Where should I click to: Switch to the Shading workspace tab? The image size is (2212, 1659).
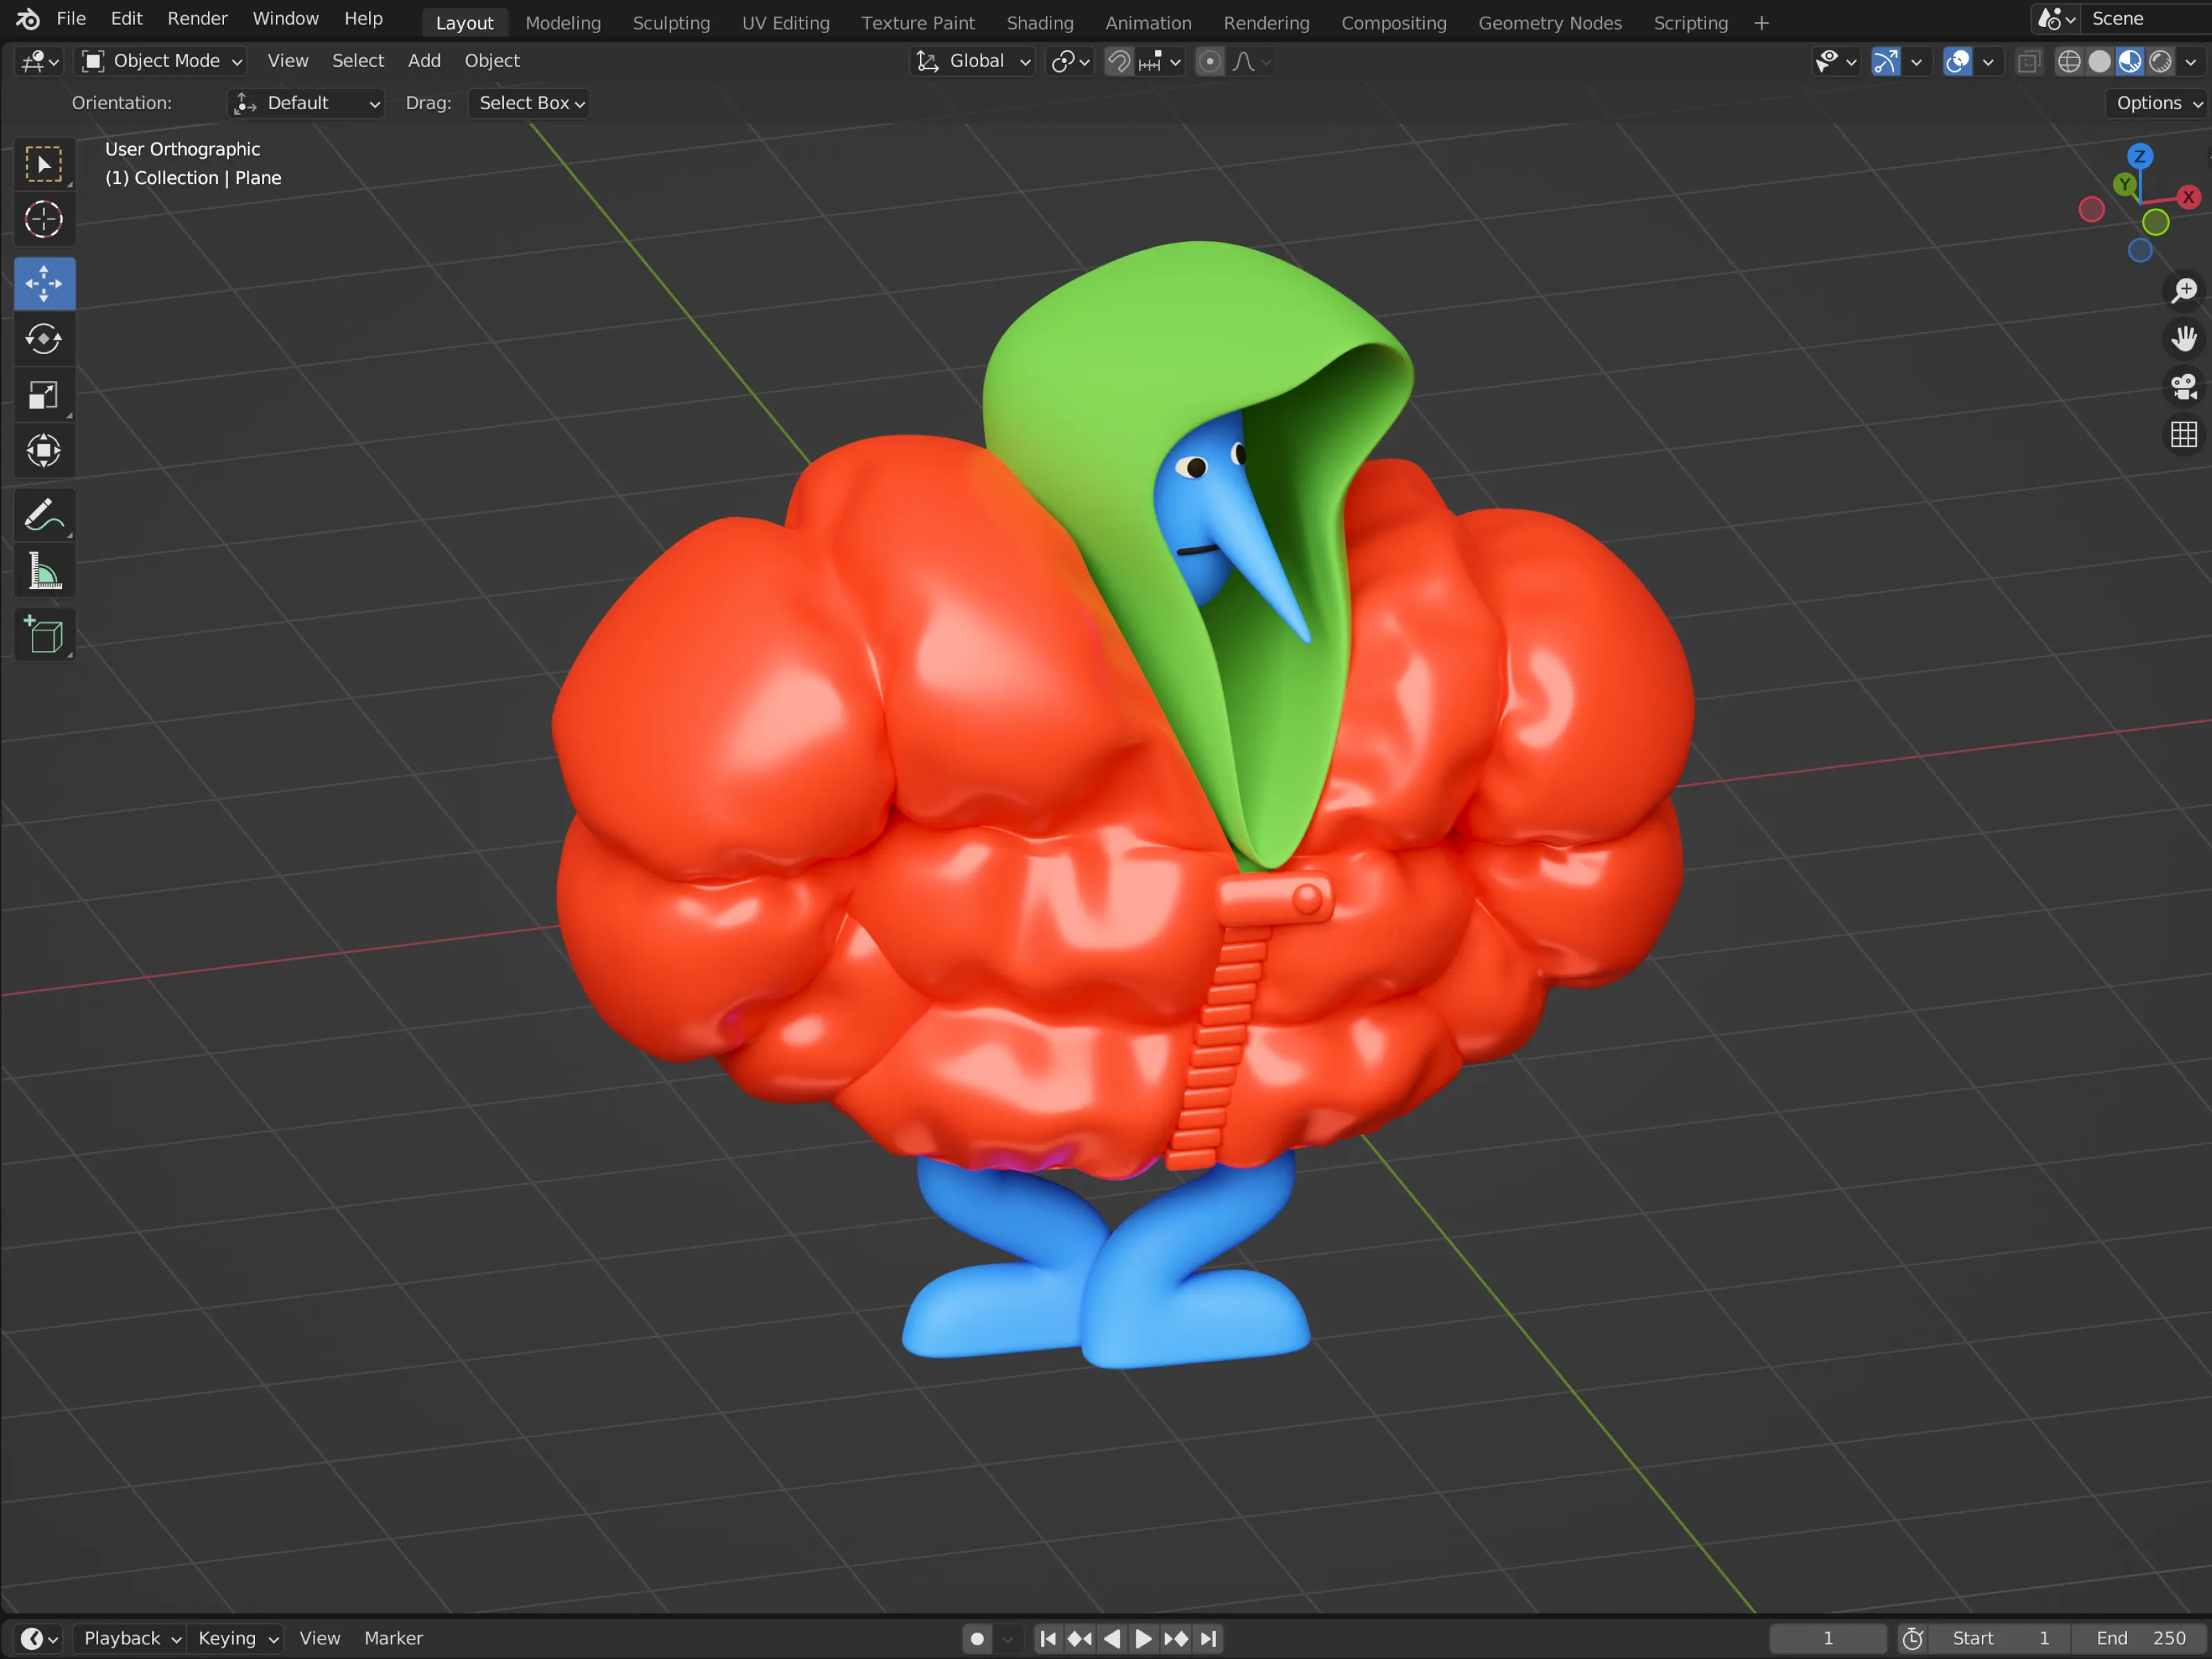tap(1039, 23)
